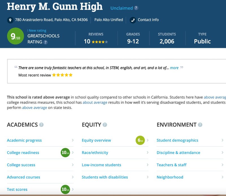Expand the Academic progress row chevron
This screenshot has width=226, height=196.
tap(73, 140)
